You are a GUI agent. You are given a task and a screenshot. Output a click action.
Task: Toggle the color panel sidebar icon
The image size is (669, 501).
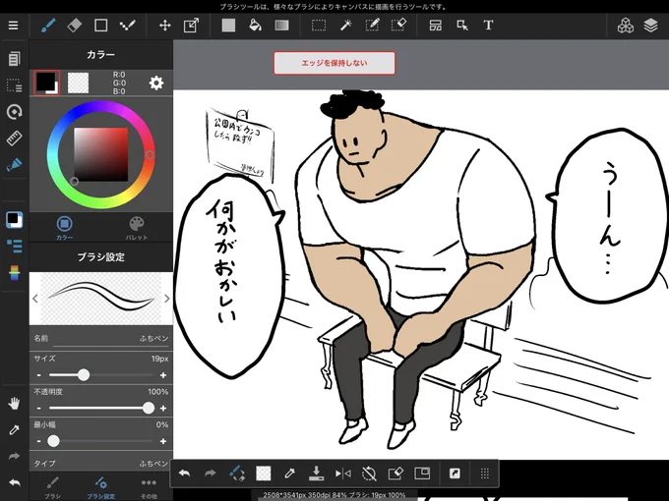(14, 220)
